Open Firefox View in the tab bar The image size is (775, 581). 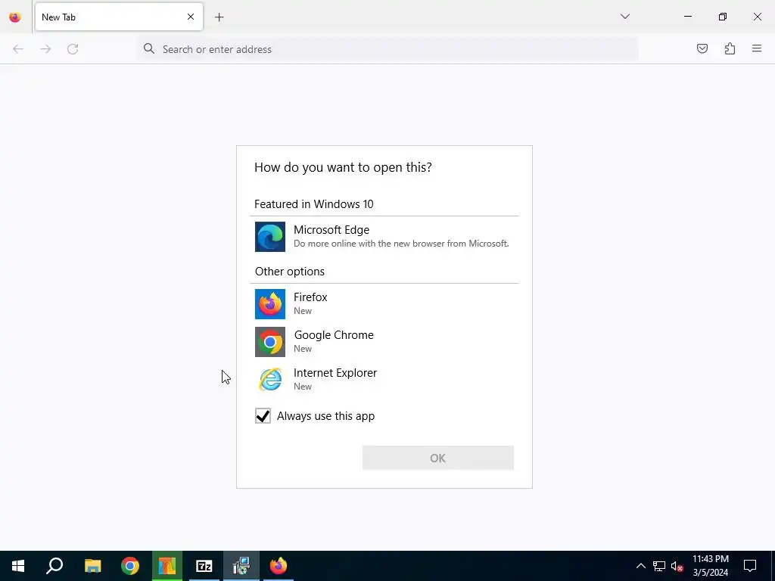15,17
